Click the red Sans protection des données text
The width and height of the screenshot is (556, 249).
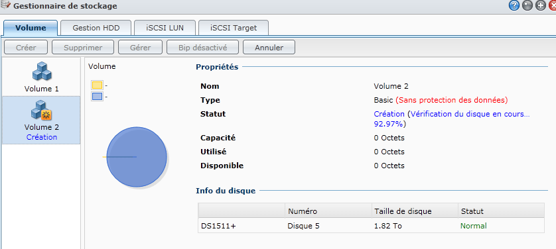[452, 100]
